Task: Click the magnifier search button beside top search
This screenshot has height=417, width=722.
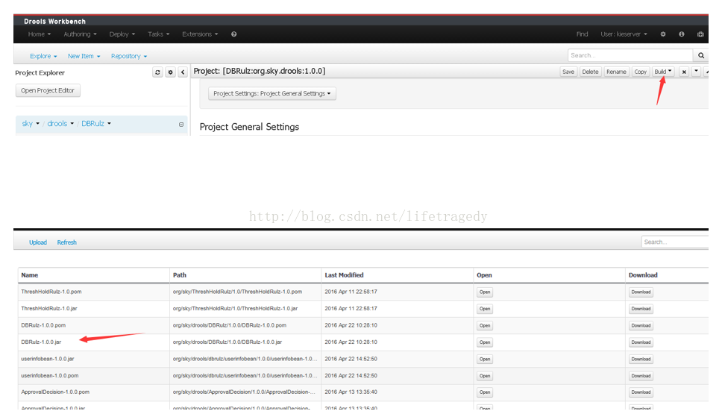Action: [701, 55]
